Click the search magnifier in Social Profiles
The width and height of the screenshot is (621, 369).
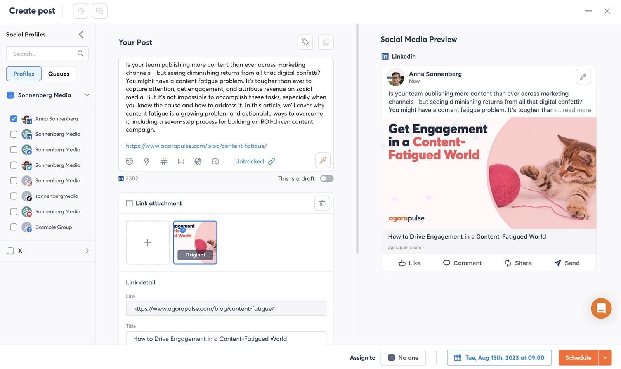point(80,54)
